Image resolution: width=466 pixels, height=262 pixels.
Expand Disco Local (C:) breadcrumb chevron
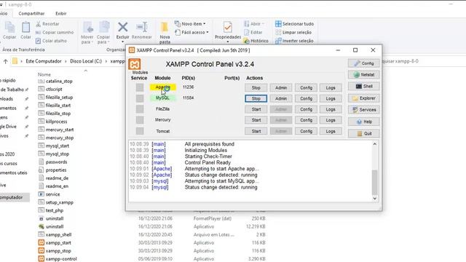(106, 61)
